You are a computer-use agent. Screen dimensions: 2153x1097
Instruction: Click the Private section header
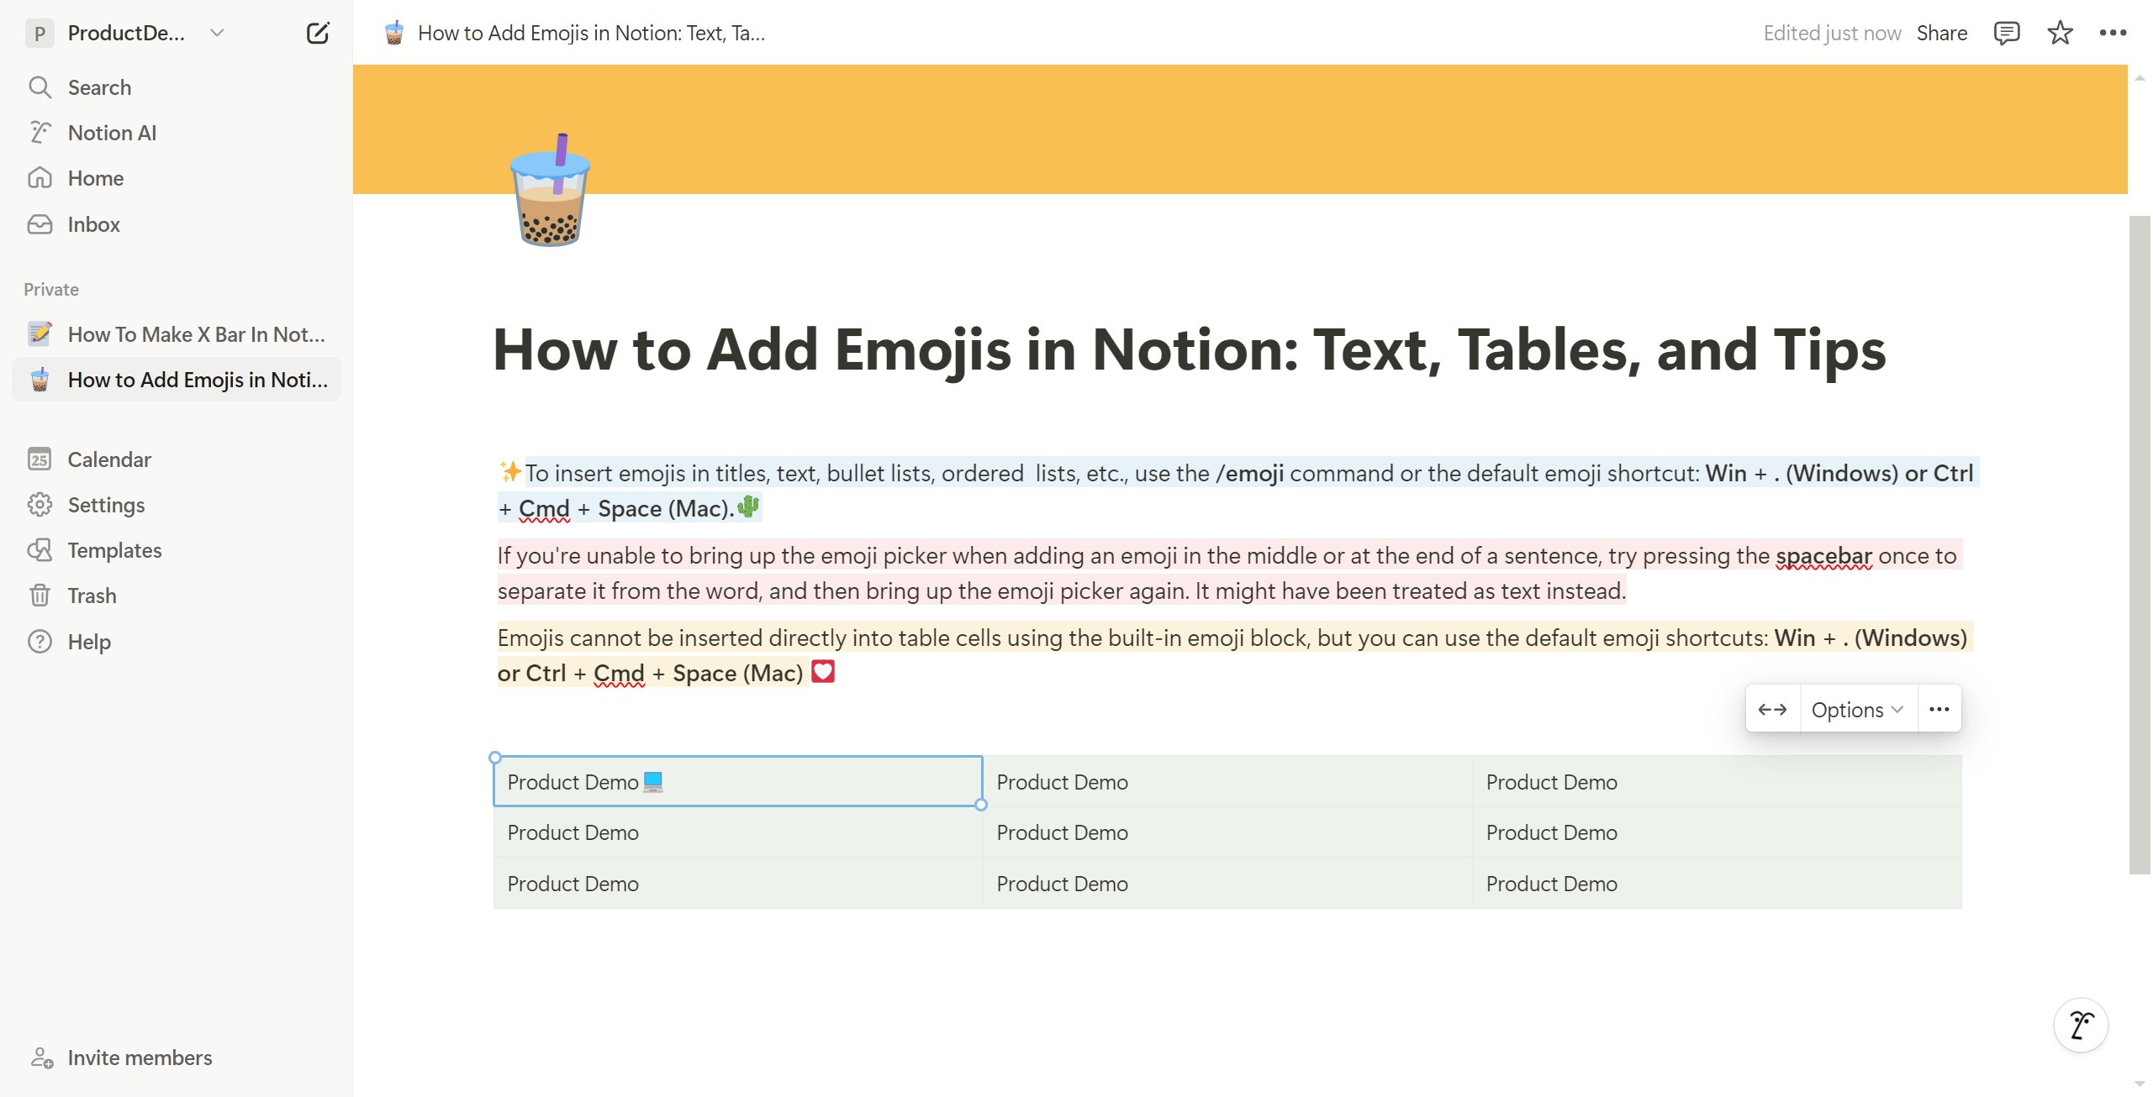click(51, 289)
